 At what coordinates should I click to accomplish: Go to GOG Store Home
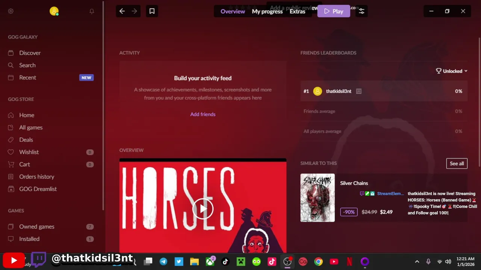tap(26, 115)
